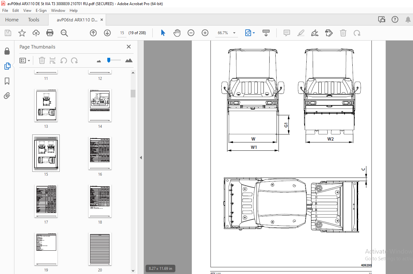Open the Help menu
The width and height of the screenshot is (413, 274).
[73, 11]
